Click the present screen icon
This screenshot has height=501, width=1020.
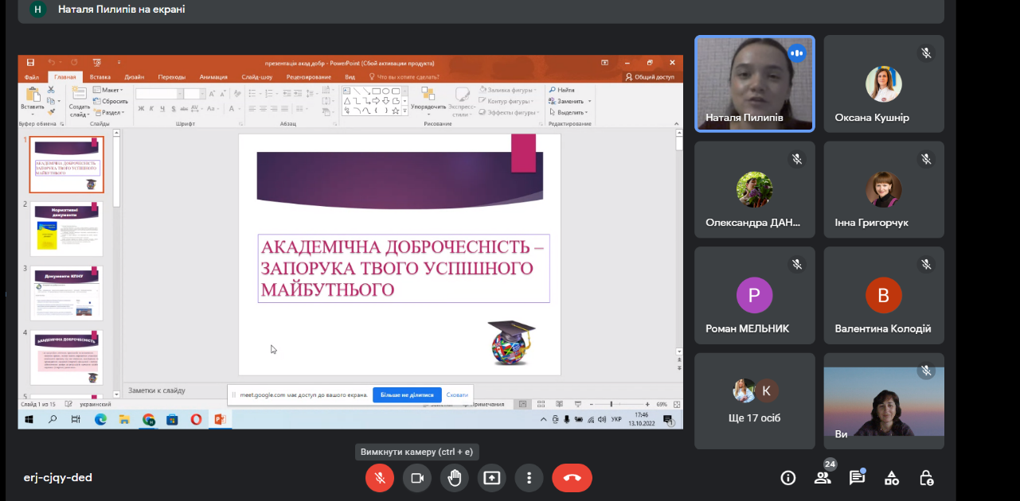click(492, 478)
